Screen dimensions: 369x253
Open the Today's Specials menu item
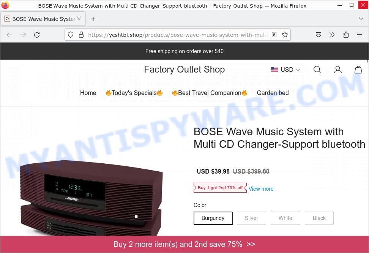[134, 93]
